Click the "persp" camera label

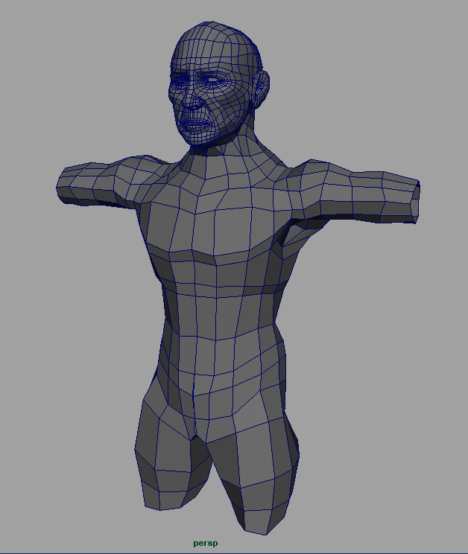(x=206, y=543)
